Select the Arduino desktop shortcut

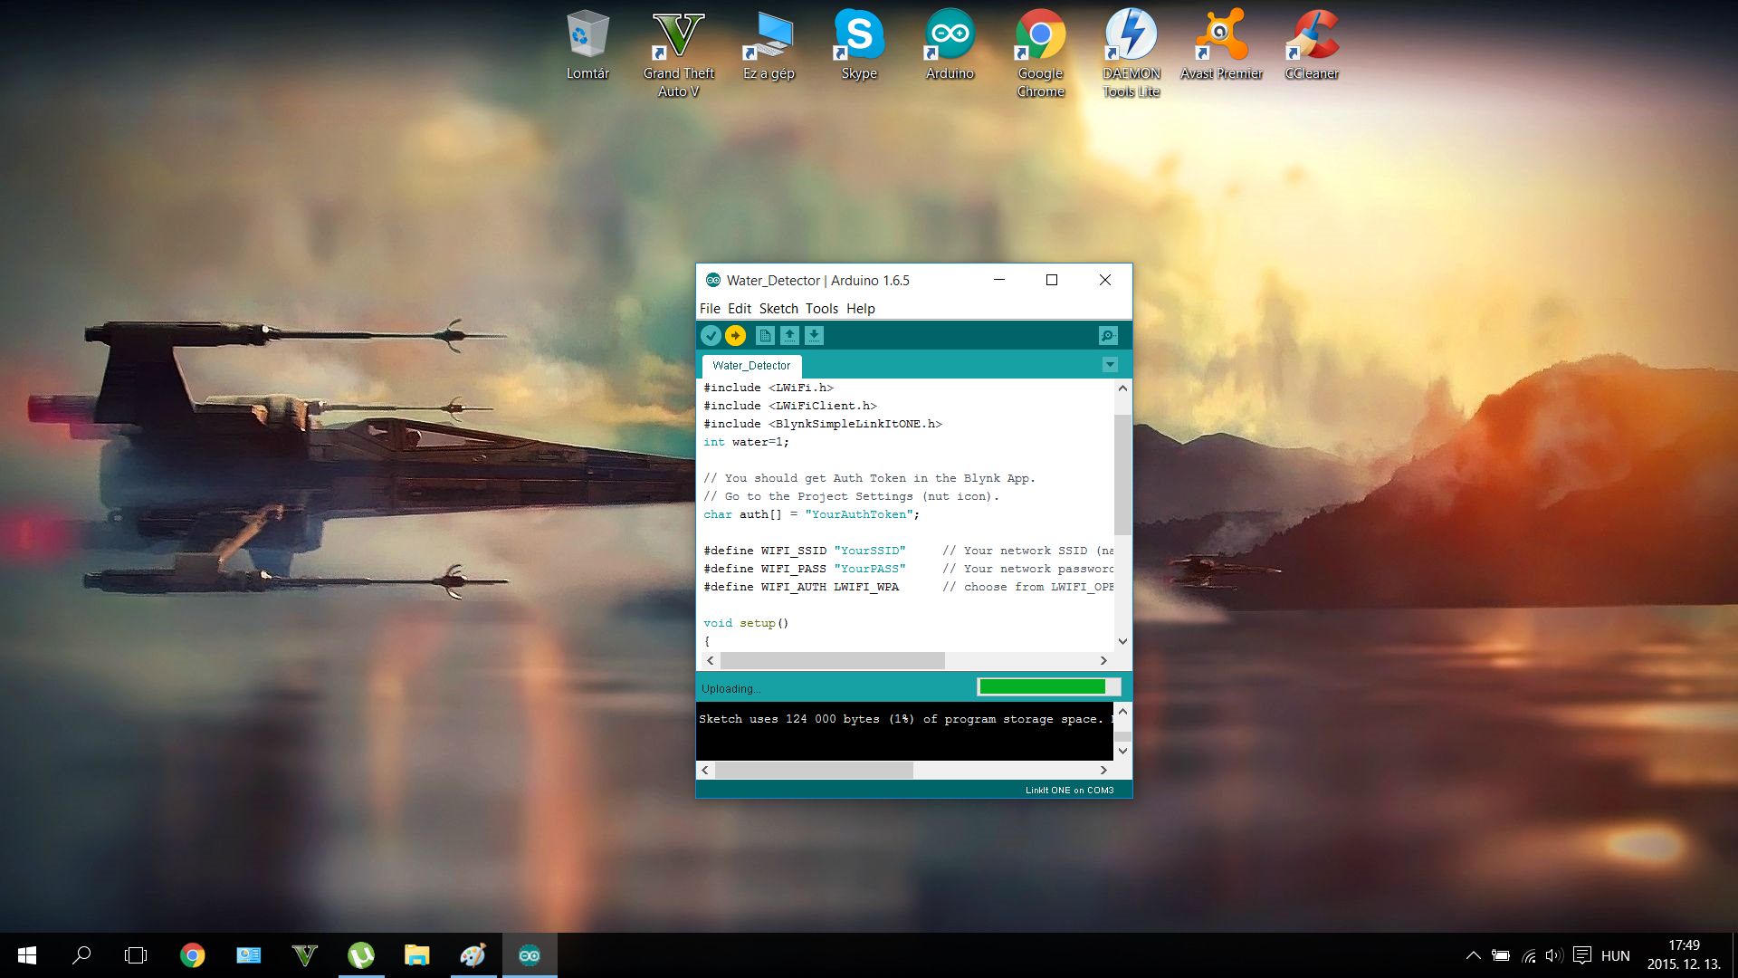[x=950, y=45]
